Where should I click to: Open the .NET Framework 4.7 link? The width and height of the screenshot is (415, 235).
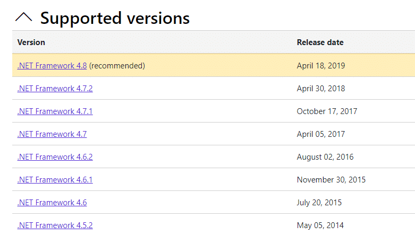pyautogui.click(x=52, y=134)
